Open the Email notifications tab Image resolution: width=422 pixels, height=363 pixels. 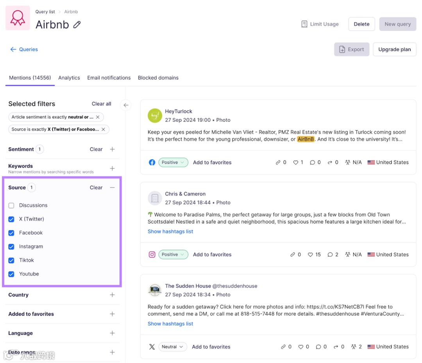click(x=109, y=78)
